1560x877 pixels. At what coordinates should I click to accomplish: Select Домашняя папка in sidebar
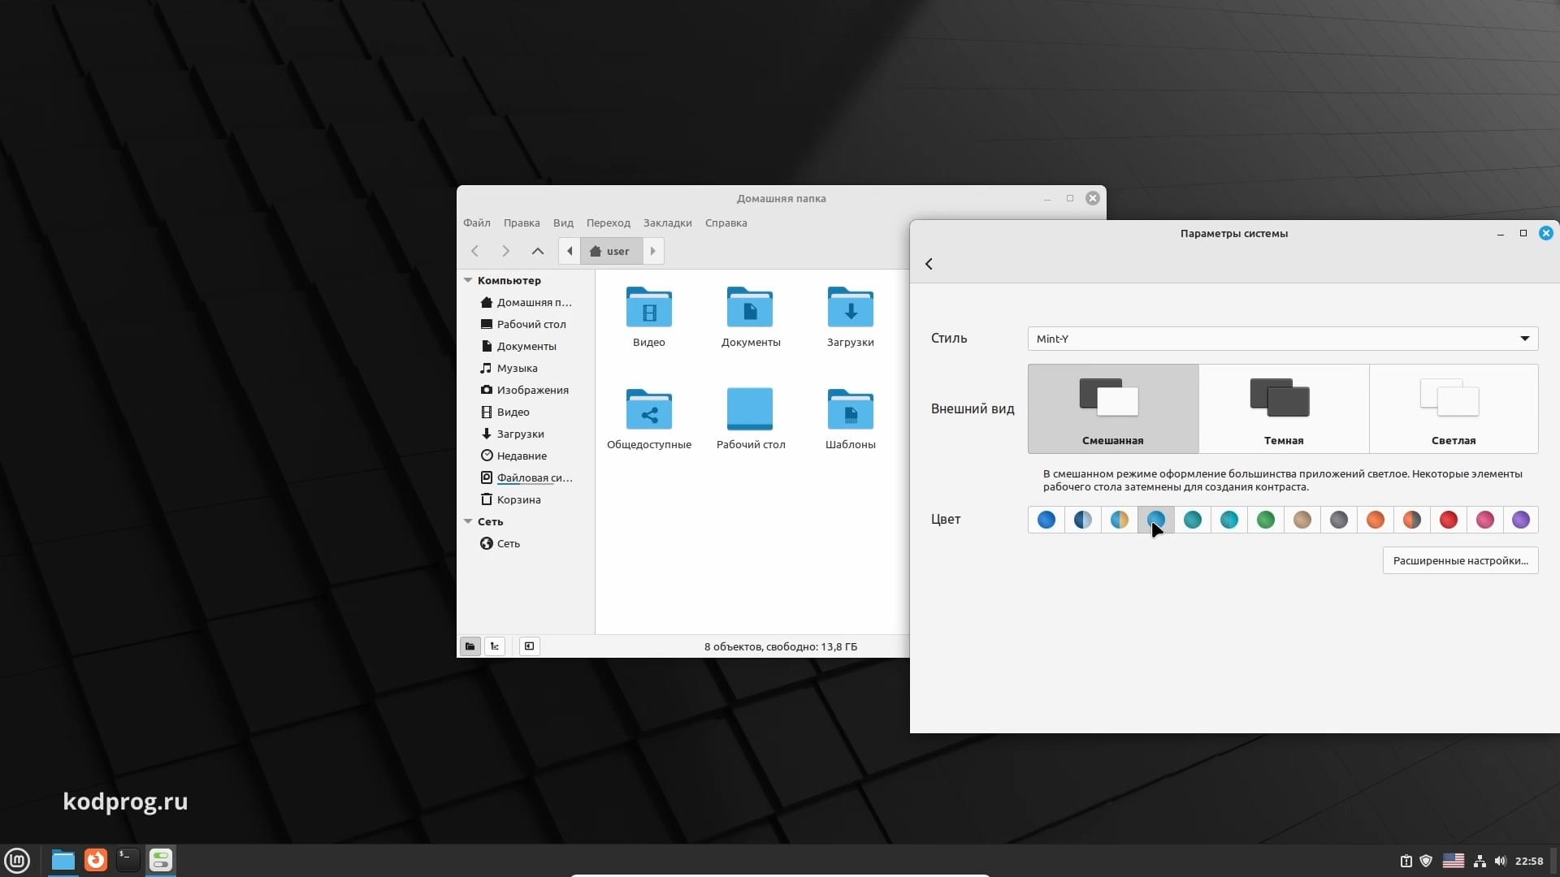526,302
